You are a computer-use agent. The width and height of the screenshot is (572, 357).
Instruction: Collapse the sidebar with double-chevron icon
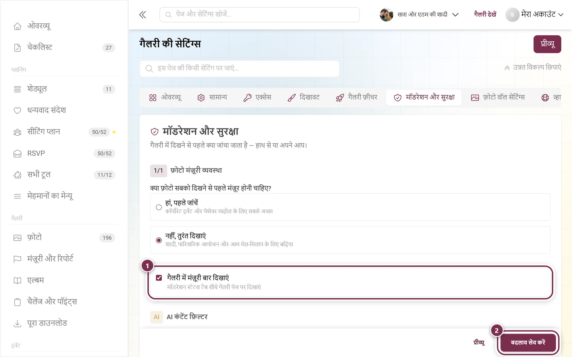coord(143,15)
